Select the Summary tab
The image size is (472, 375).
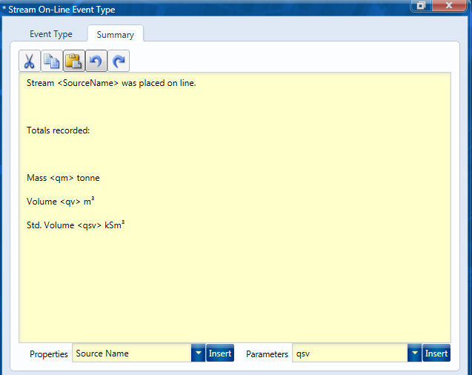[x=116, y=34]
